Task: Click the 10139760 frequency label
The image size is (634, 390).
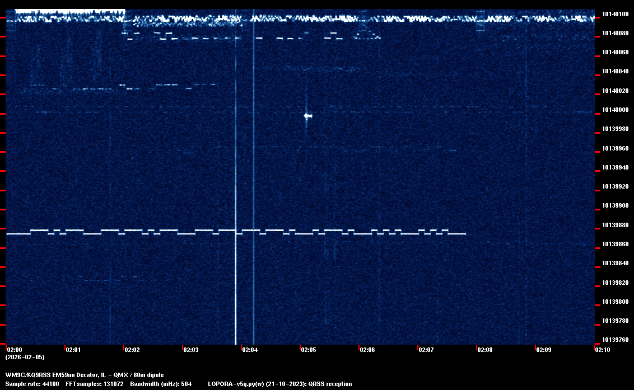Action: pyautogui.click(x=616, y=340)
